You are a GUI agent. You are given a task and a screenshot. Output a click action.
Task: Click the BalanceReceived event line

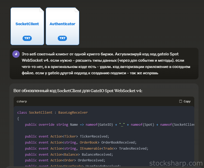[69, 154]
